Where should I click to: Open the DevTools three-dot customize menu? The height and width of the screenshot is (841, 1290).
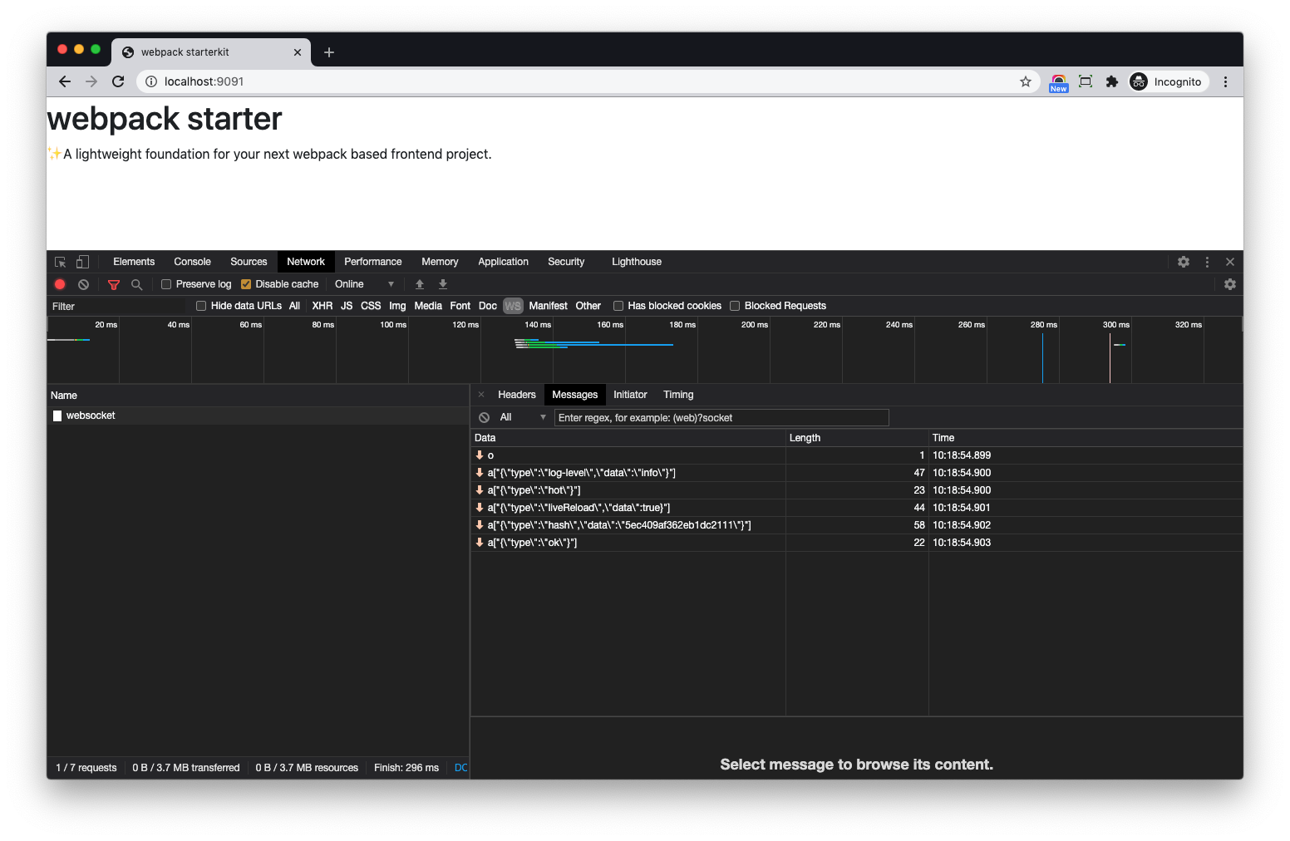(x=1207, y=262)
